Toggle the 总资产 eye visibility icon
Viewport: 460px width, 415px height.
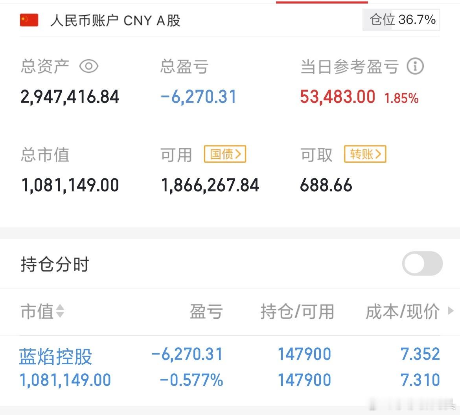point(89,66)
